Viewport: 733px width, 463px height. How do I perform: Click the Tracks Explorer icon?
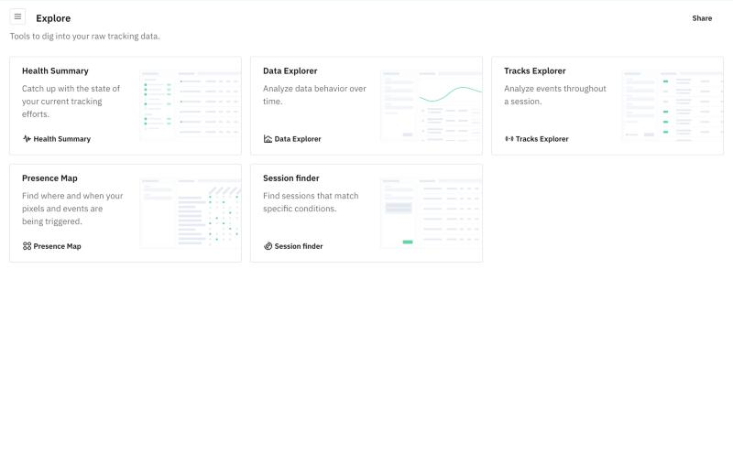point(509,138)
